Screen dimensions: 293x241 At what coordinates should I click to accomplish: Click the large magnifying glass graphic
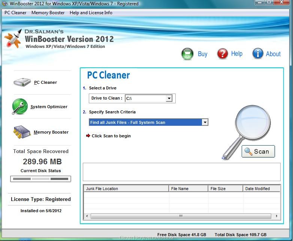(247, 132)
